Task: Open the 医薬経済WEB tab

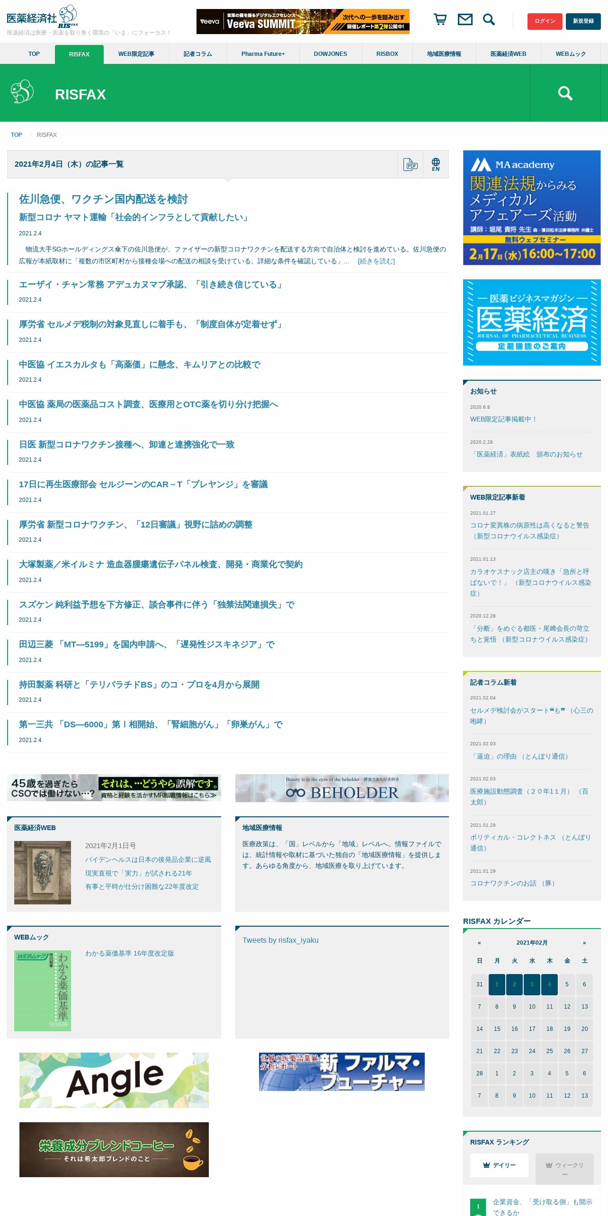Action: click(509, 54)
